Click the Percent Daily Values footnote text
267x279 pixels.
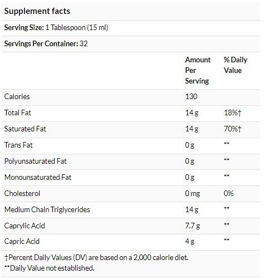(96, 257)
